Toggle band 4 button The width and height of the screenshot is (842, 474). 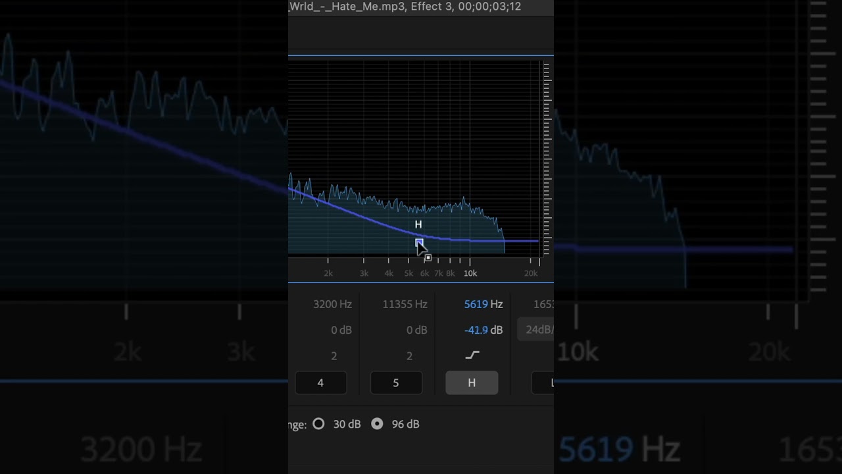click(x=320, y=382)
